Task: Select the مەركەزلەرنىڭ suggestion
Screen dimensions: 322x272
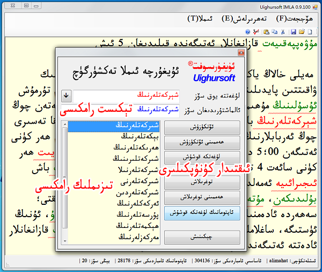Action: coord(114,238)
